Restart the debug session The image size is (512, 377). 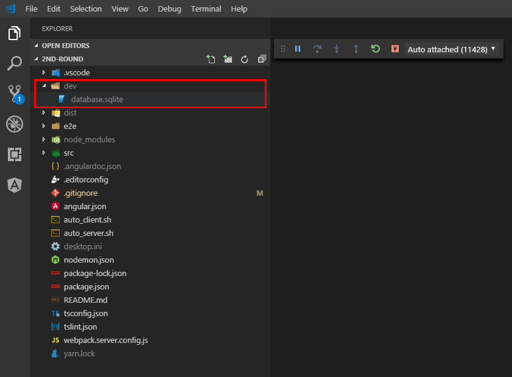click(376, 49)
